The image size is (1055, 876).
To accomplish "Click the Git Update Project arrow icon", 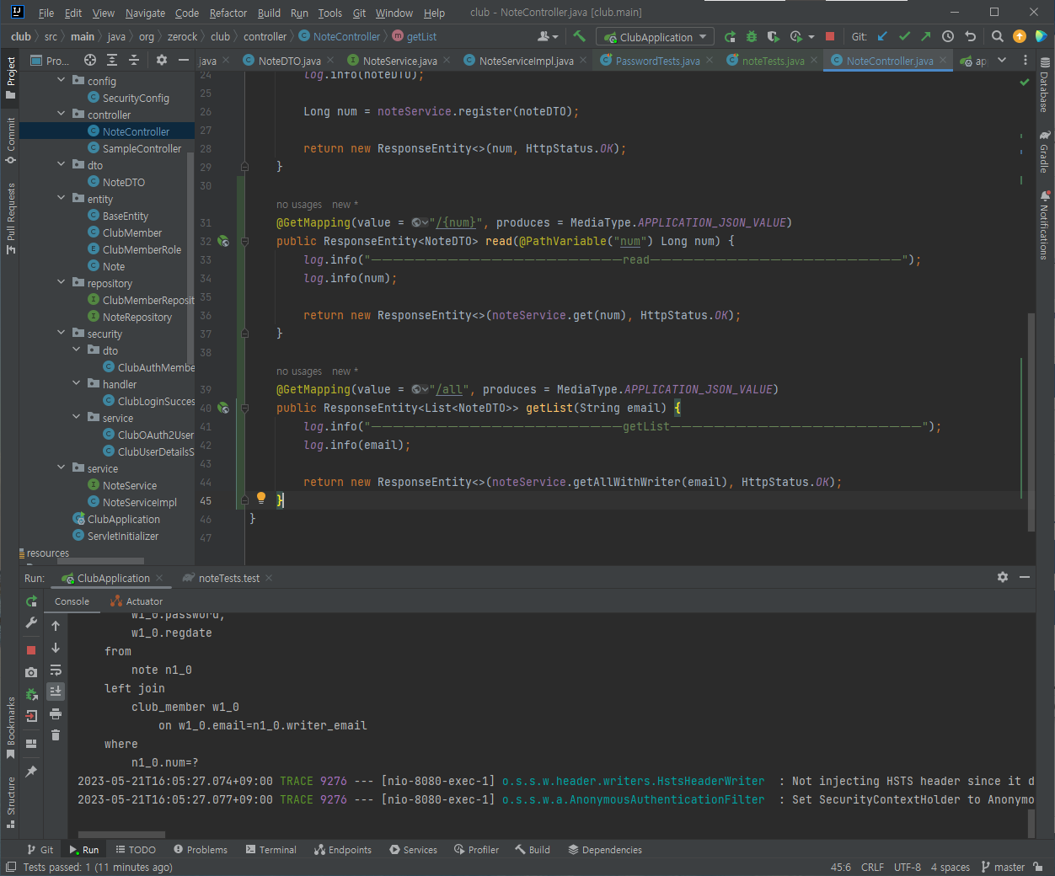I will 882,36.
